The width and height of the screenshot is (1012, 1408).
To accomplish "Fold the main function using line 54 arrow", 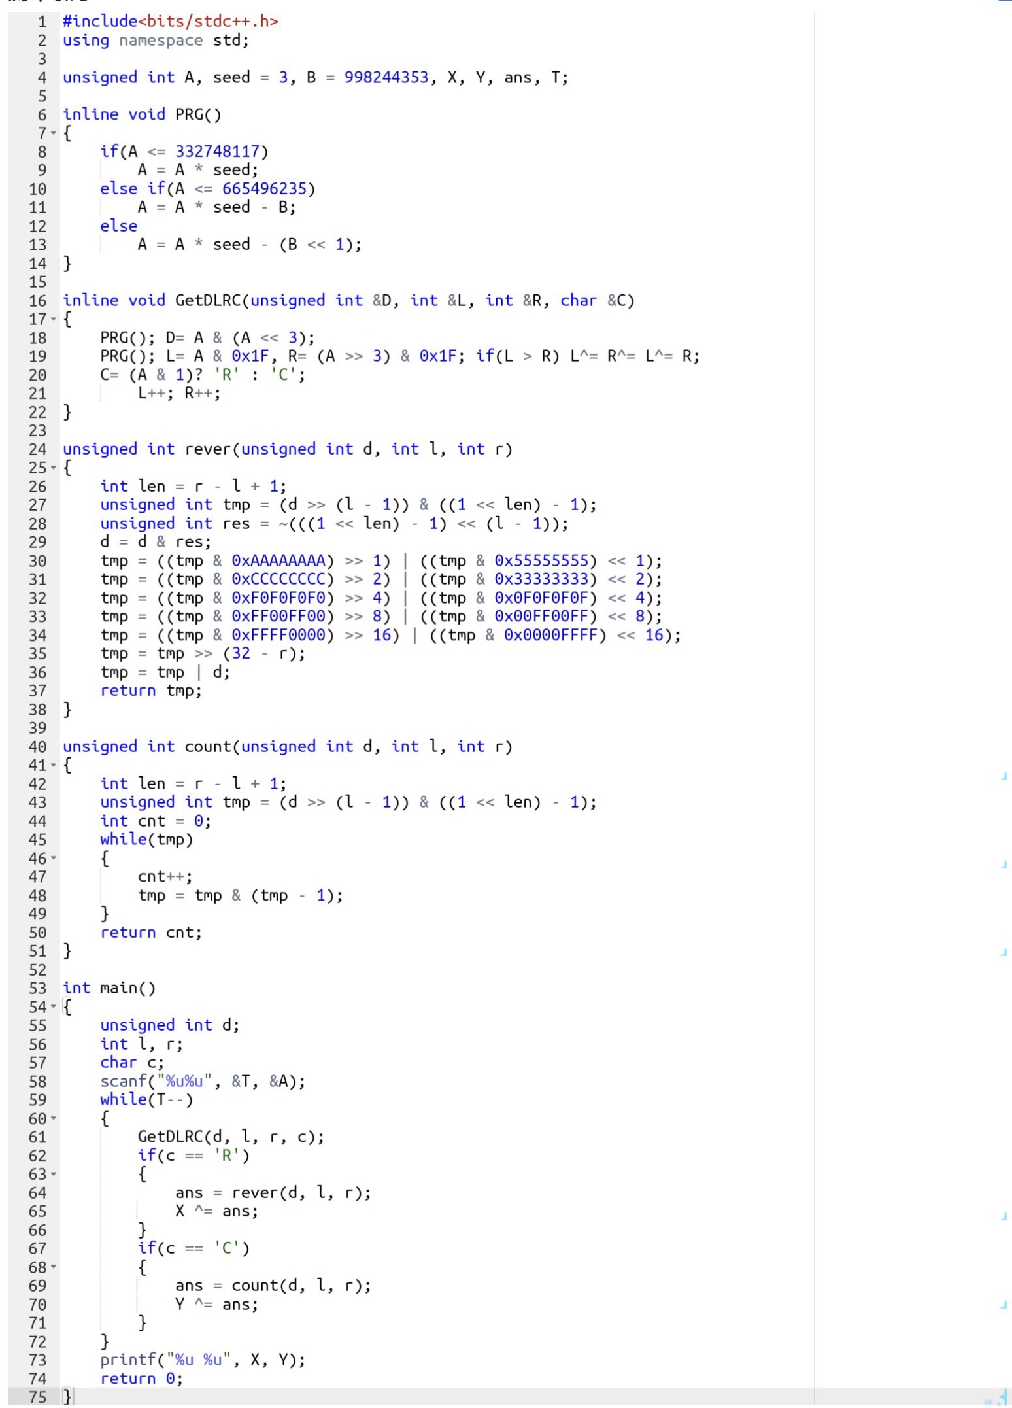I will 54,1007.
